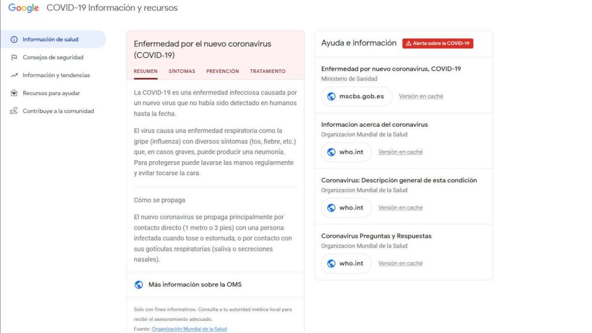Click heading Enfermedad por nuevo coronavirus, COVID-19
Viewport: 592px width, 333px height.
[391, 69]
